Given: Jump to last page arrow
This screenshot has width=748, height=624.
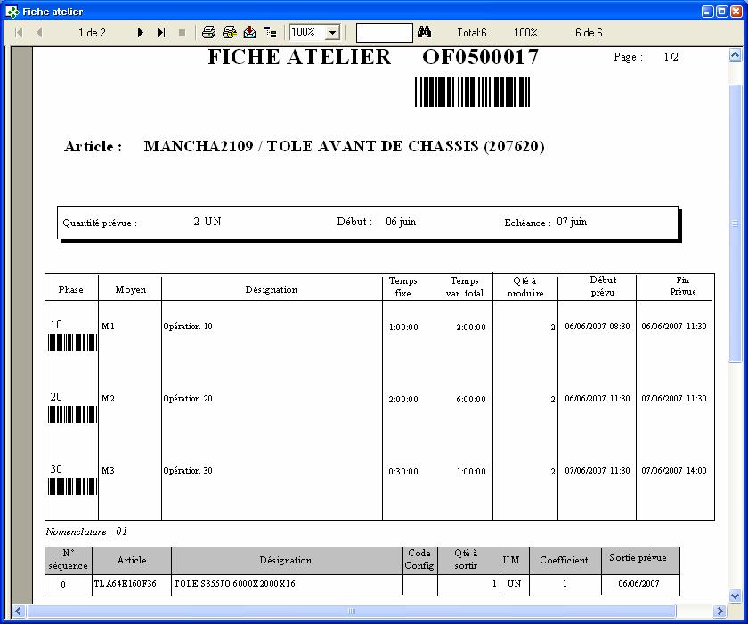Looking at the screenshot, I should pos(161,32).
